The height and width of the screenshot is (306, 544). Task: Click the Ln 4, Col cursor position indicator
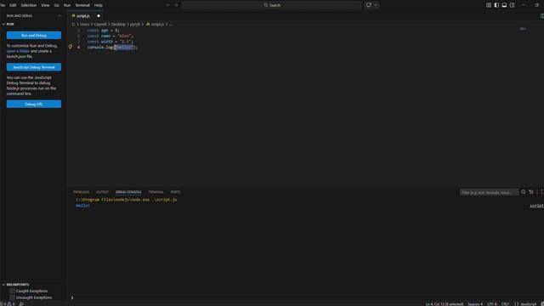[x=445, y=304]
